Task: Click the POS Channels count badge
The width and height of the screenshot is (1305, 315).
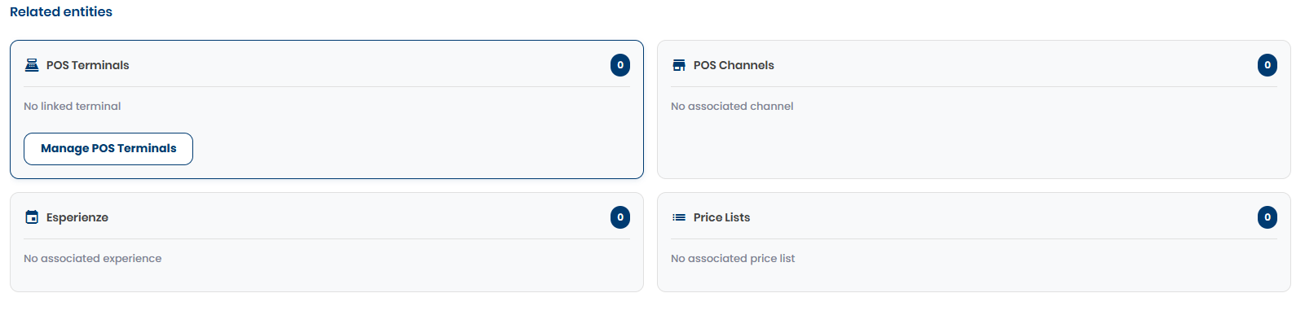Action: [1268, 65]
